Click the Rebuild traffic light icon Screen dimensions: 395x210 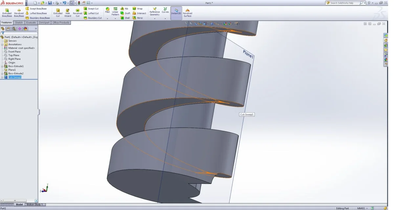79,3
